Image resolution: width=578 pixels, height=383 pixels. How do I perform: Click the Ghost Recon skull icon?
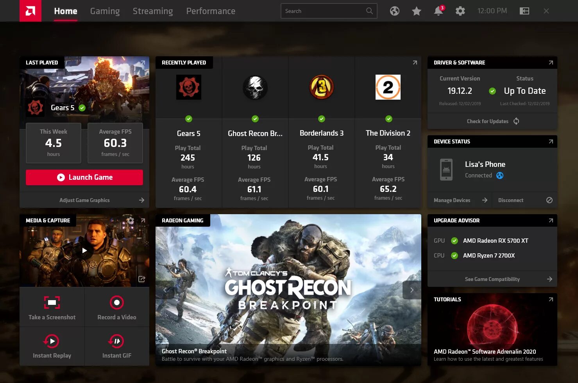pyautogui.click(x=255, y=87)
